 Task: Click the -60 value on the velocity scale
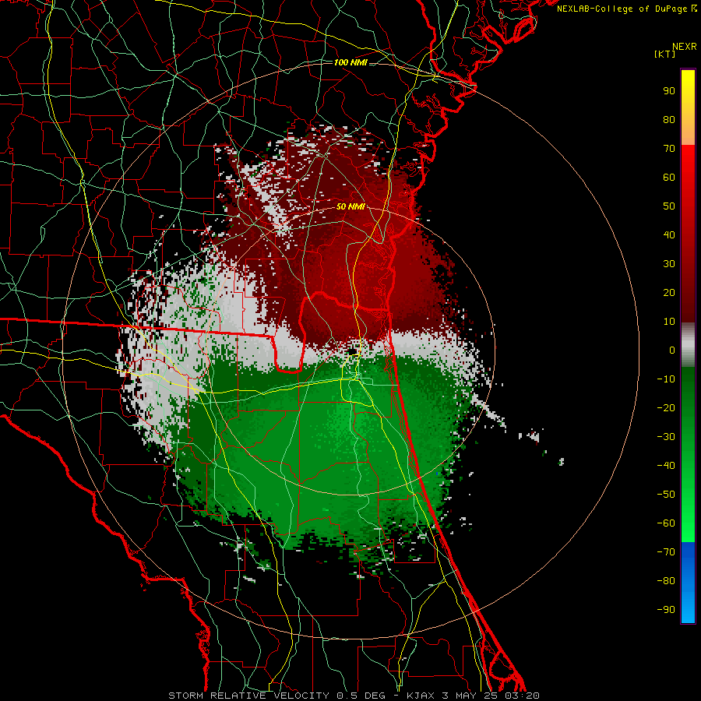coord(666,523)
